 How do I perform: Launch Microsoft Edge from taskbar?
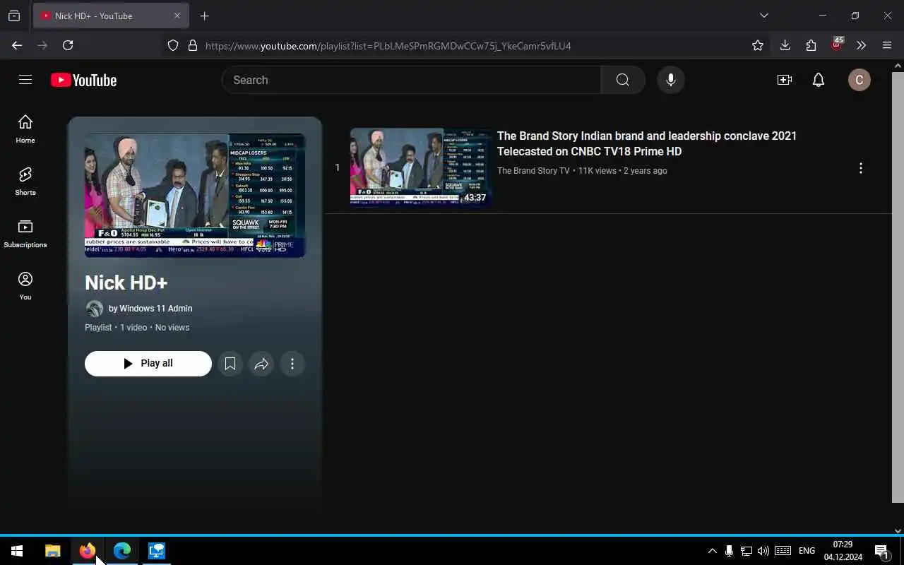pos(122,551)
